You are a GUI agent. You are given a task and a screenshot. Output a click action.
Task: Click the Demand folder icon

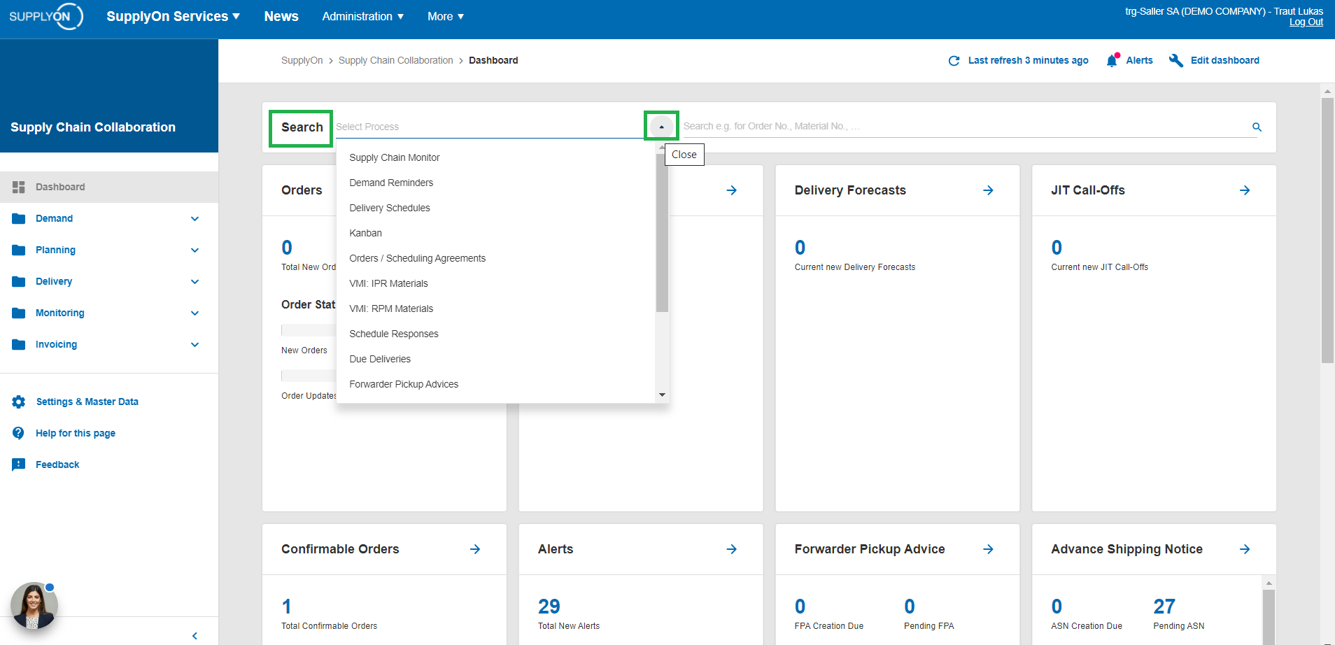19,218
